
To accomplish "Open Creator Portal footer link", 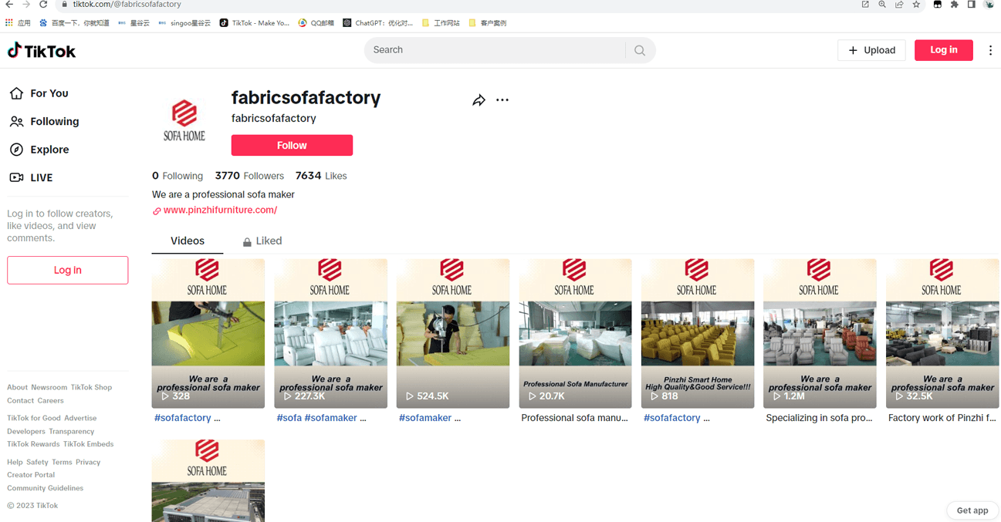I will 31,475.
